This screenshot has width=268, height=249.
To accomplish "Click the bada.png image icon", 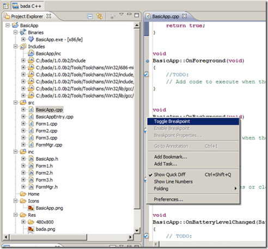I will click(x=31, y=229).
